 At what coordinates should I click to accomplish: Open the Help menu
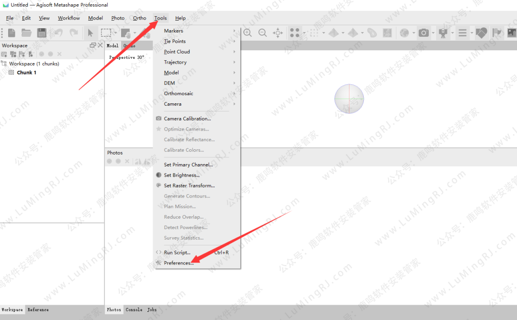(x=180, y=18)
